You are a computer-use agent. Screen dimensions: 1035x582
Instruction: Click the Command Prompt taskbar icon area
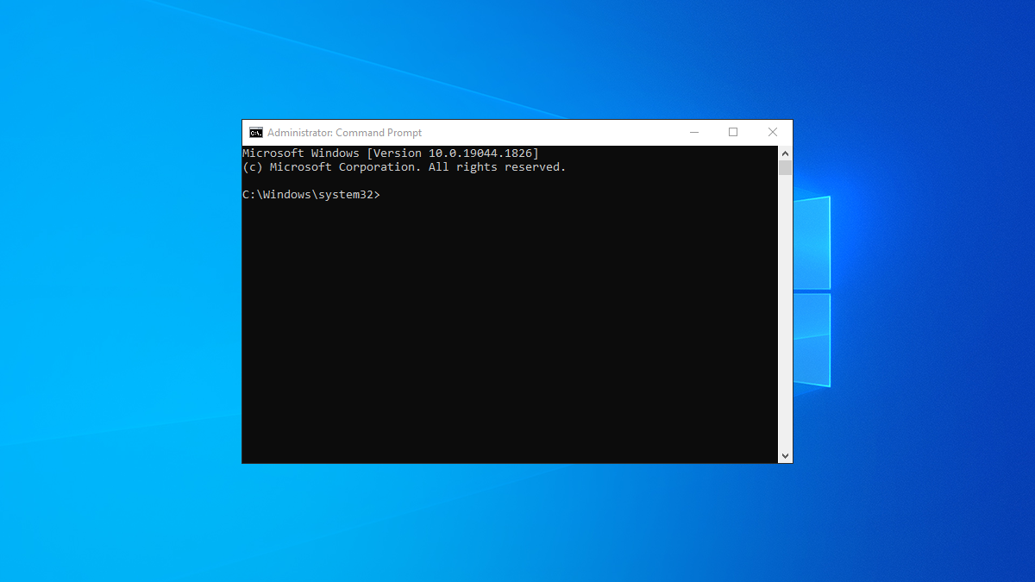click(x=255, y=132)
